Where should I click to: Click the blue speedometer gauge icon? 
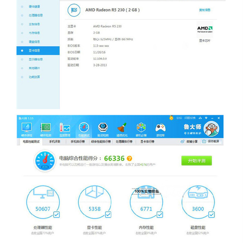click(x=45, y=161)
